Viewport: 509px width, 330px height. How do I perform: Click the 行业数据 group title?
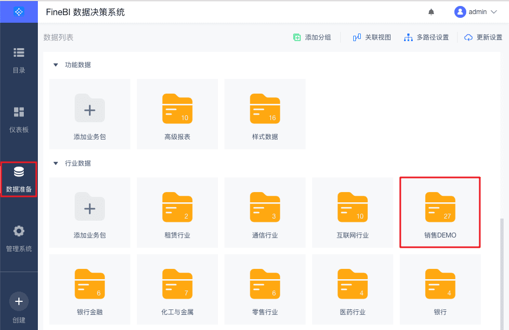pyautogui.click(x=78, y=163)
